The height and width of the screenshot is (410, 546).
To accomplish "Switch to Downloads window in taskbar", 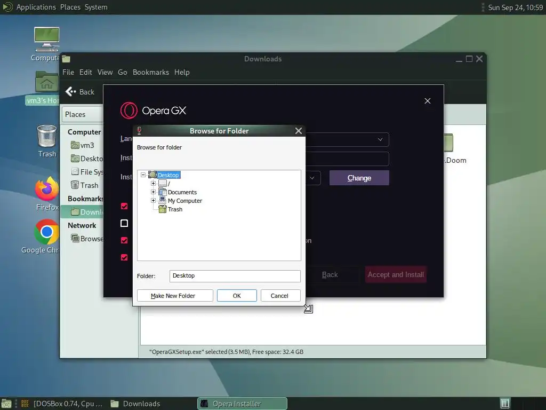I will (x=136, y=404).
